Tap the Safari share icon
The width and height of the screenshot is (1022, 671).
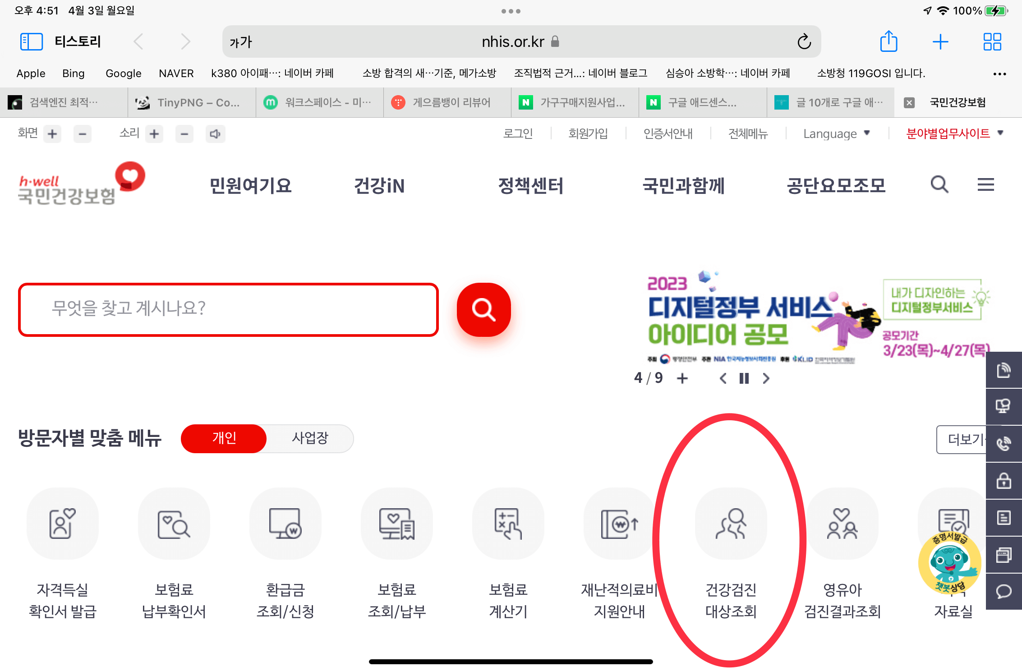(888, 41)
